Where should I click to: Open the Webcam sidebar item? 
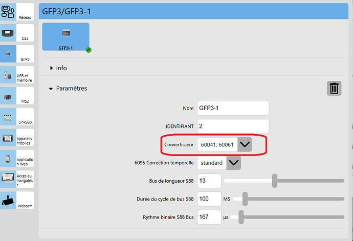17,201
